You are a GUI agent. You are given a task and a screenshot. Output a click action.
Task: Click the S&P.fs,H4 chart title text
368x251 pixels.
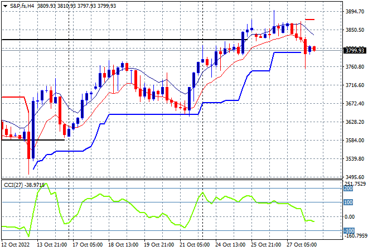pyautogui.click(x=22, y=6)
